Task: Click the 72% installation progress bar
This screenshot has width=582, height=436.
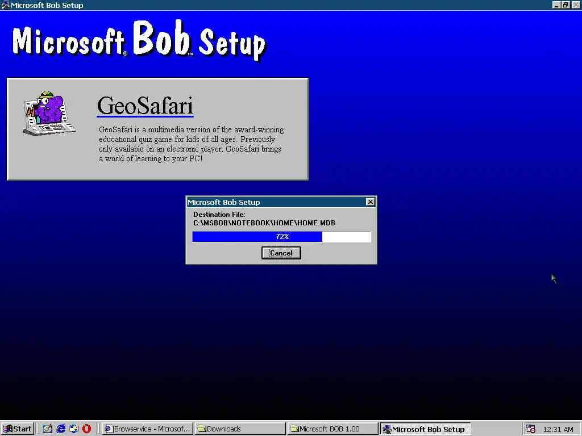Action: click(x=281, y=237)
